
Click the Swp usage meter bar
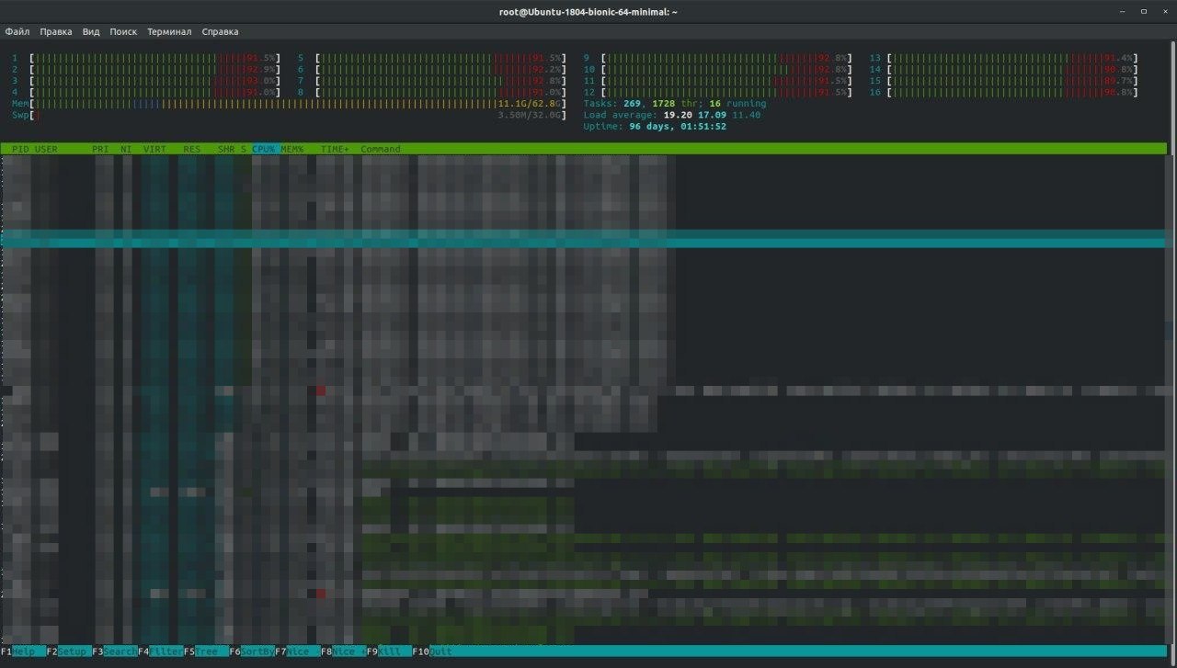[x=290, y=116]
